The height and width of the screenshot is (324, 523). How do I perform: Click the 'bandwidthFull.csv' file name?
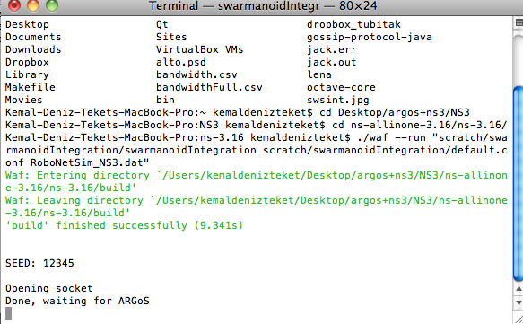tap(209, 87)
